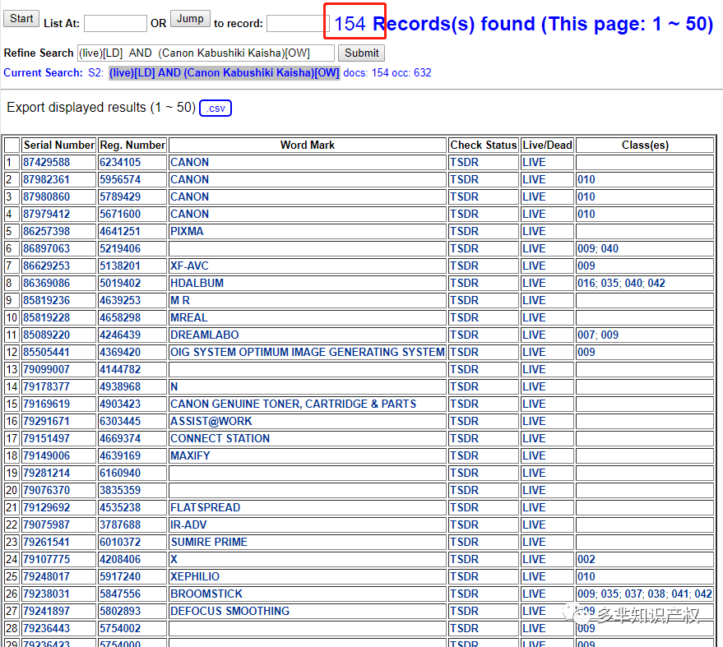The height and width of the screenshot is (647, 723).
Task: Open the XEPHILIO word mark
Action: (x=195, y=577)
